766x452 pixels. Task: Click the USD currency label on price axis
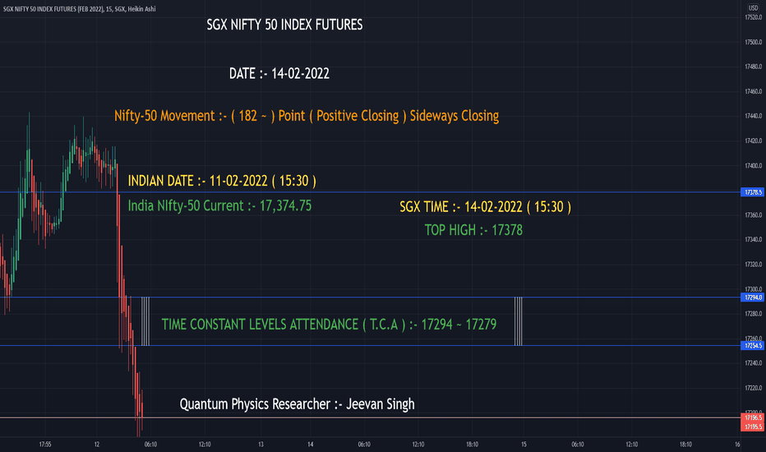(753, 8)
